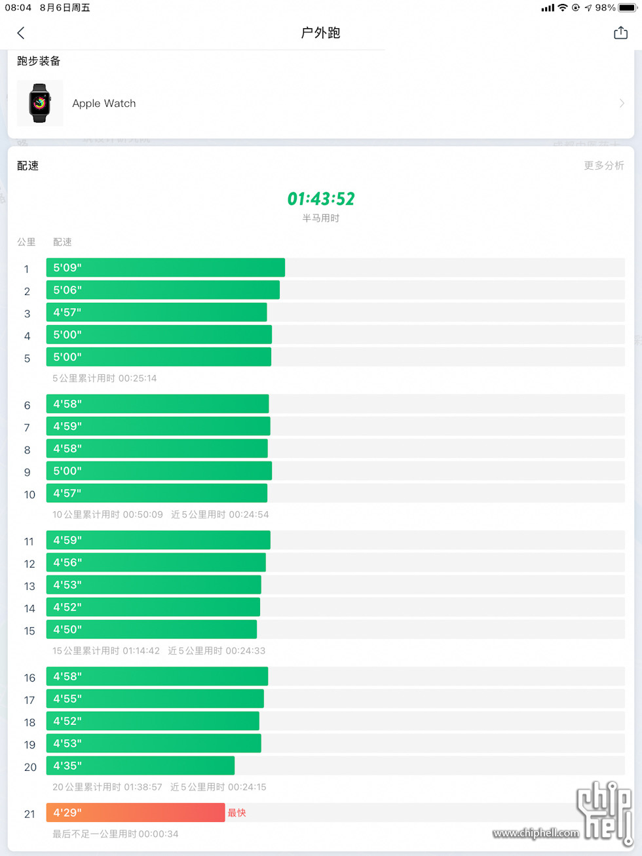The width and height of the screenshot is (642, 856).
Task: Tap the 01:43:52 half marathon time
Action: pos(321,199)
